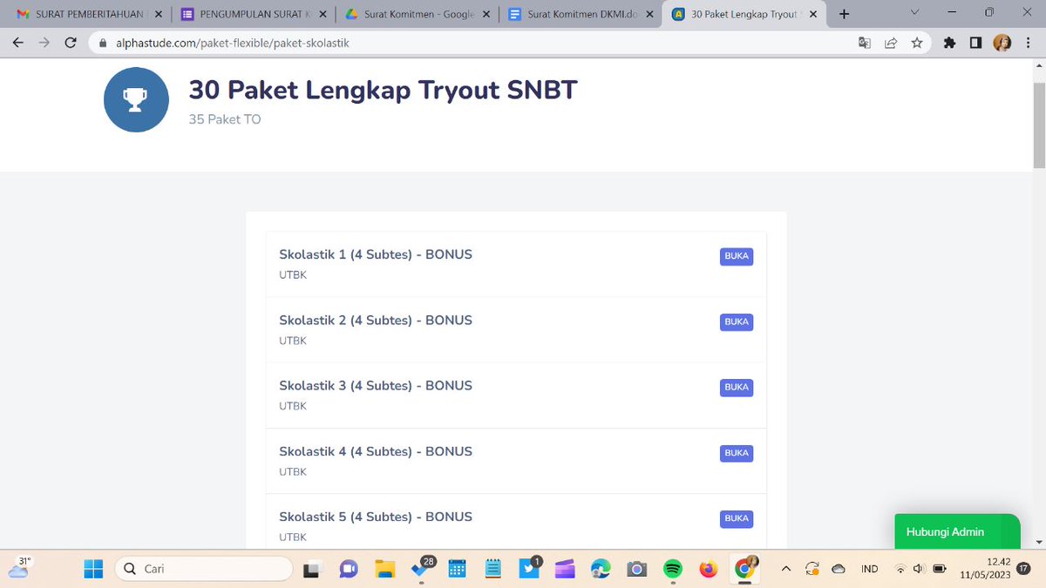
Task: Switch to the SURAT PEMBERITAHUAN Gmail tab
Action: pos(84,14)
